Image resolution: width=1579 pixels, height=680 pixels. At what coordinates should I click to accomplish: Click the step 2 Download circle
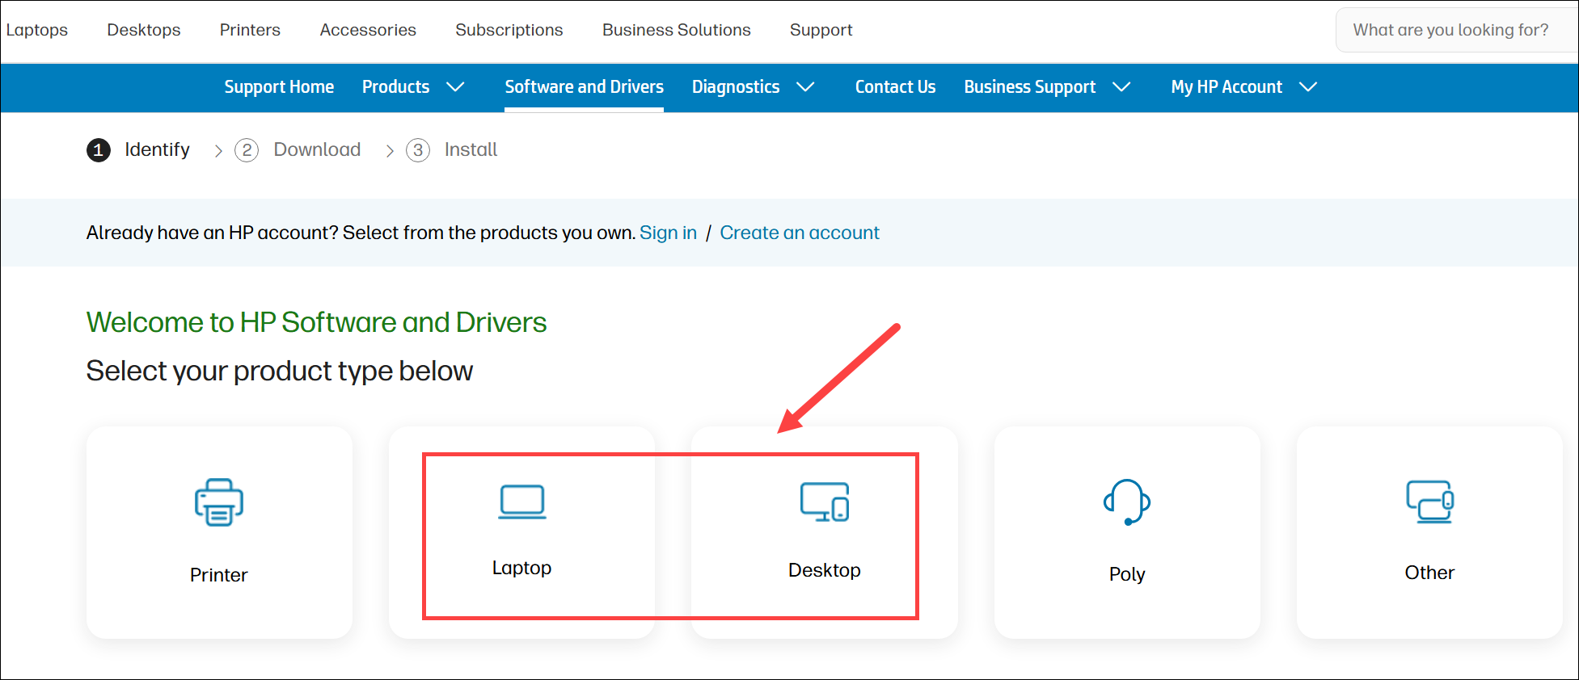247,150
